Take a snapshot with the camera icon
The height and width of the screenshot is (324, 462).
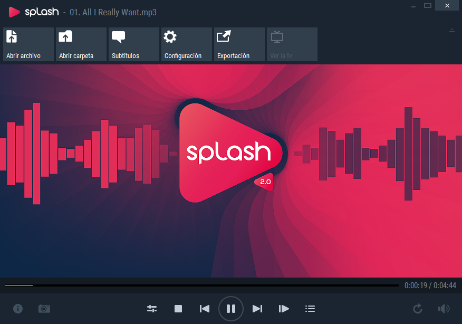(44, 309)
